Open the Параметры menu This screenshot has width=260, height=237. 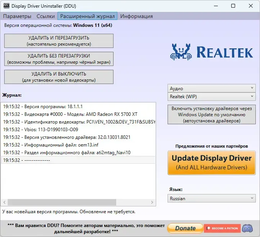(17, 16)
